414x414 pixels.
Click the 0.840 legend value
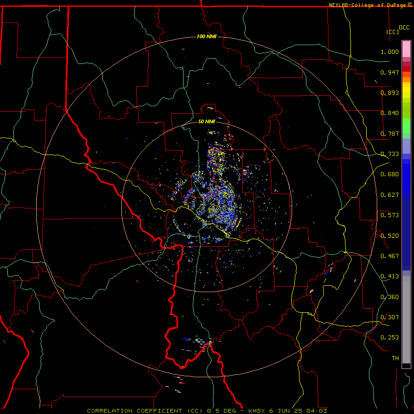390,113
